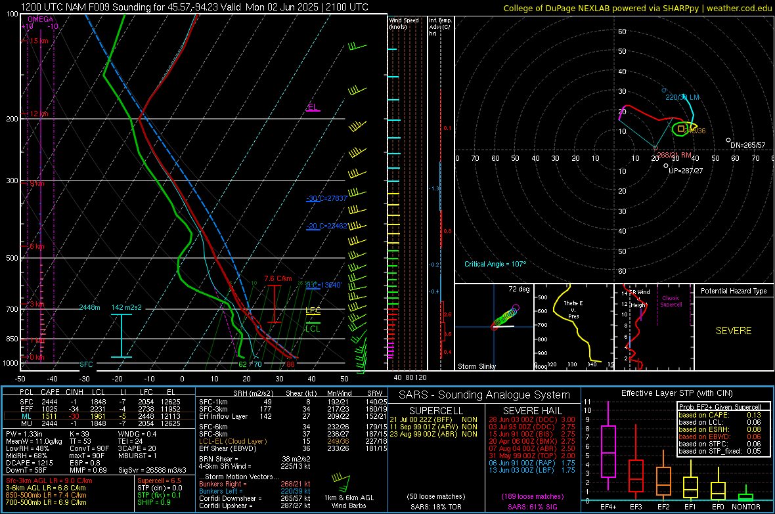The height and width of the screenshot is (514, 775).
Task: Click the magenta EL label on skew-T
Action: pyautogui.click(x=313, y=107)
